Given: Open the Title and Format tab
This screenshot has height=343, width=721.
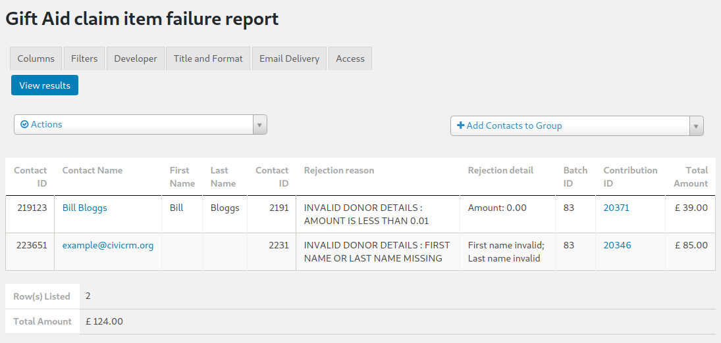Looking at the screenshot, I should pyautogui.click(x=208, y=58).
